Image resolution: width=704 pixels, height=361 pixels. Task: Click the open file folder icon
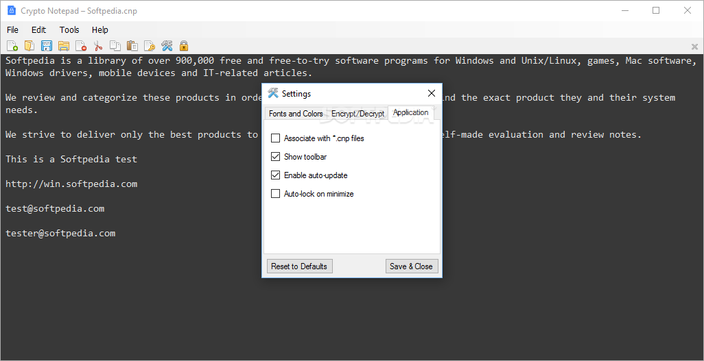tap(30, 46)
